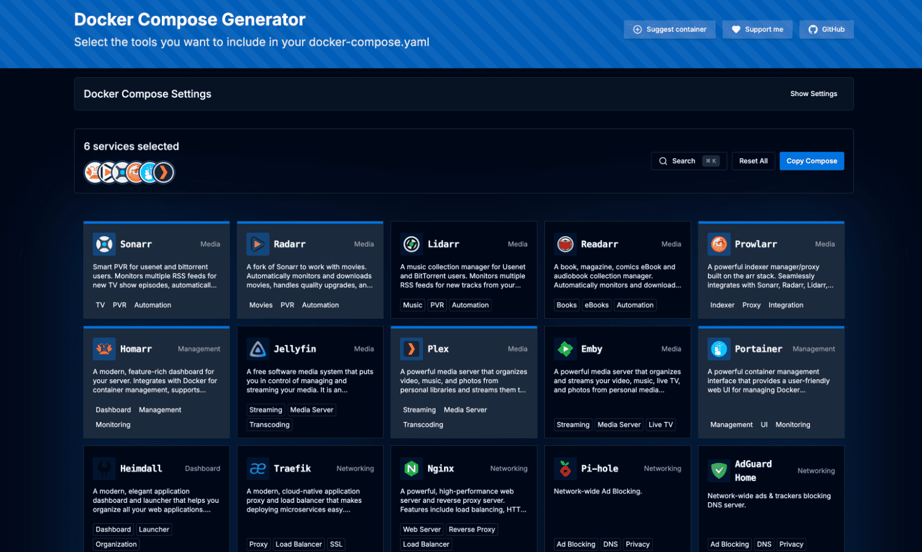Click the Live TV tag on Emby

click(660, 425)
